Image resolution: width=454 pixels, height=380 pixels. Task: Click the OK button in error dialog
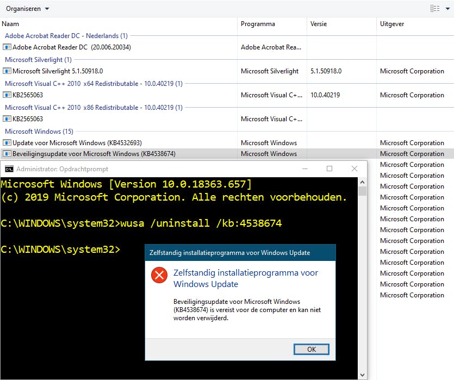point(311,350)
